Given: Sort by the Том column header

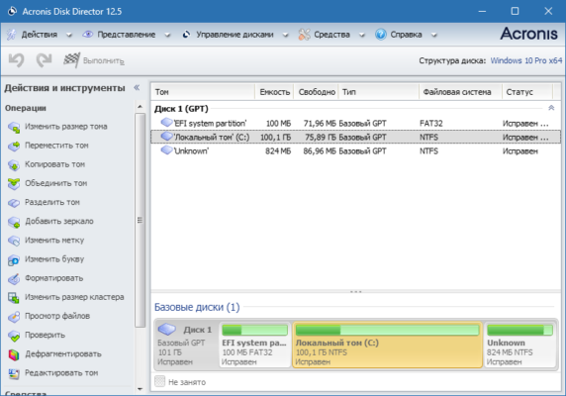Looking at the screenshot, I should point(203,92).
